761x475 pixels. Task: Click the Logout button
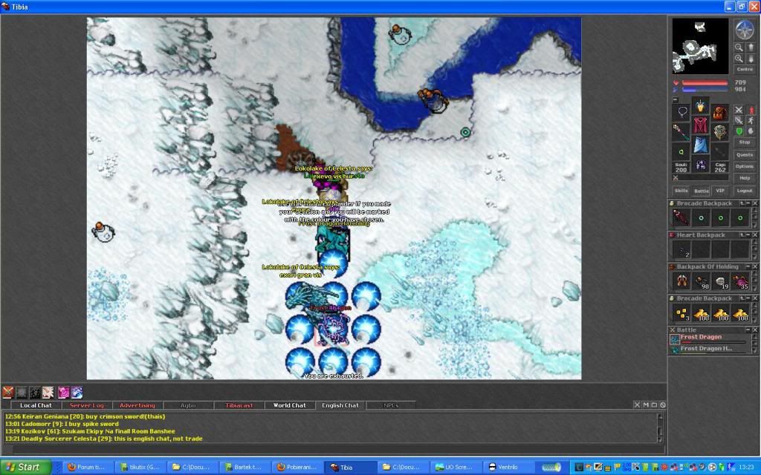[745, 191]
